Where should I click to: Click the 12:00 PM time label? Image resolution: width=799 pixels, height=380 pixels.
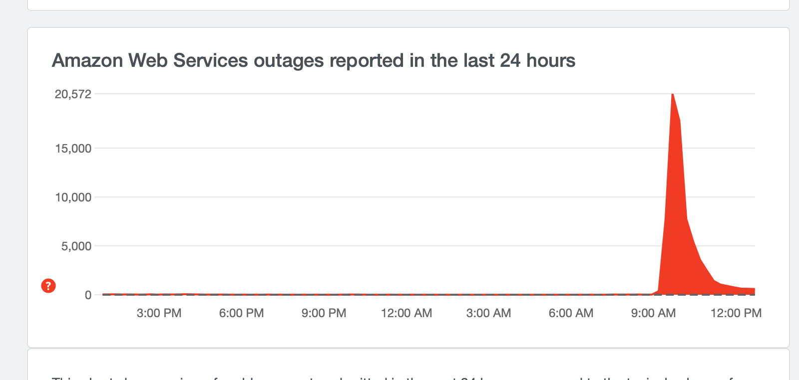pos(736,313)
